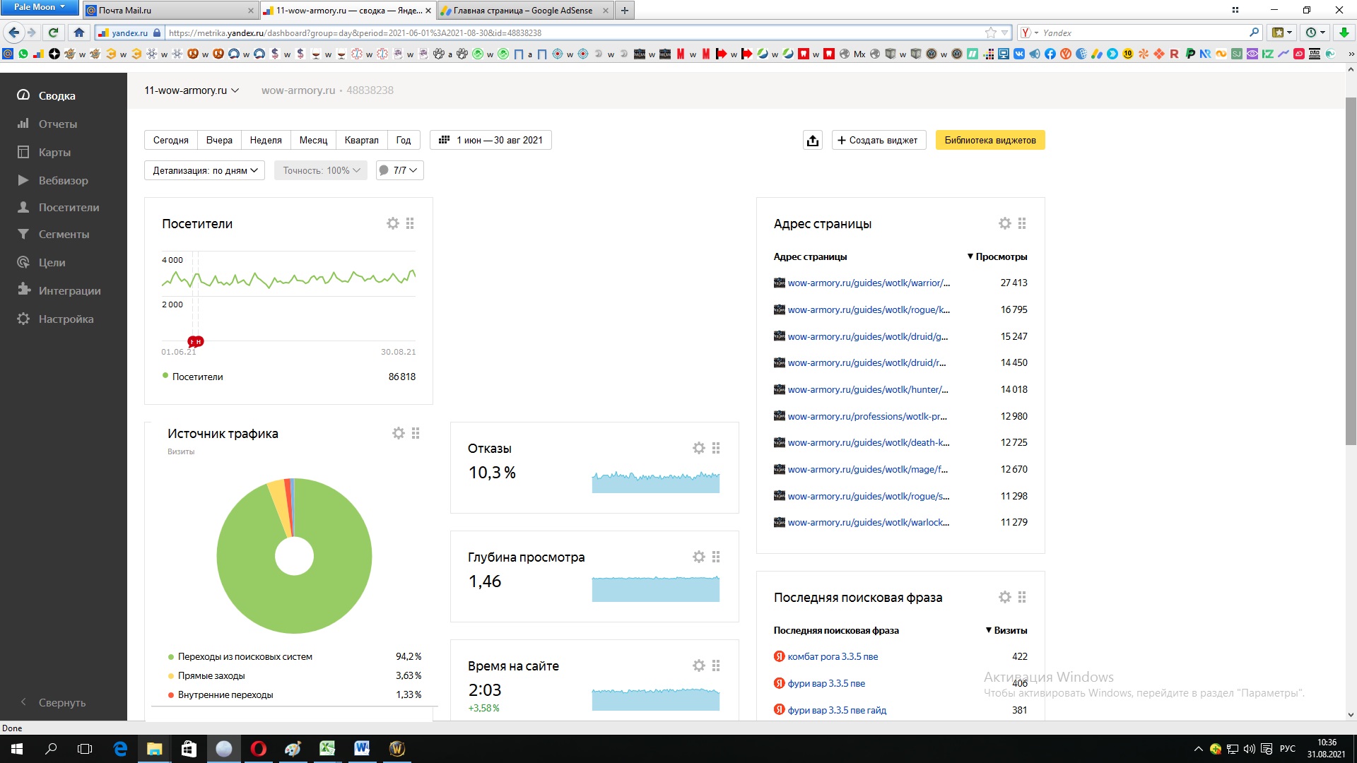The height and width of the screenshot is (763, 1357).
Task: Select the Неделя period tab
Action: click(266, 140)
